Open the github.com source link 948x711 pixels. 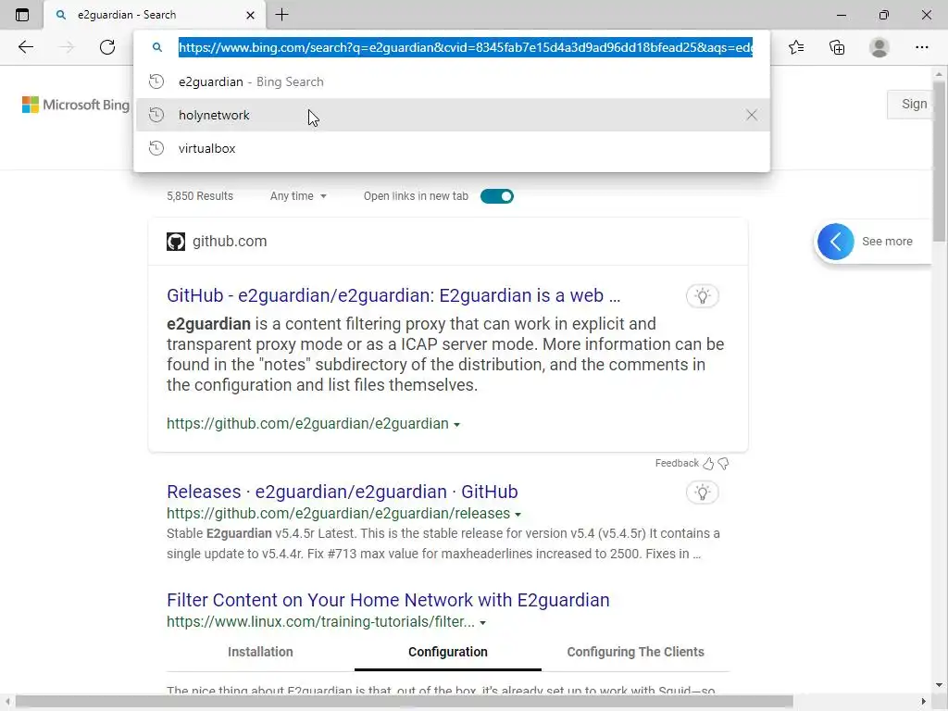coord(230,242)
